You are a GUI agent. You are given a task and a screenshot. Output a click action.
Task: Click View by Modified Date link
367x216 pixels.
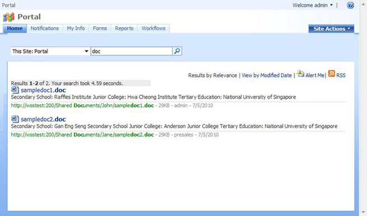coord(267,76)
